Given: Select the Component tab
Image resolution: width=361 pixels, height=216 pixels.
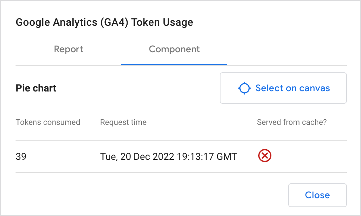Looking at the screenshot, I should click(x=174, y=49).
